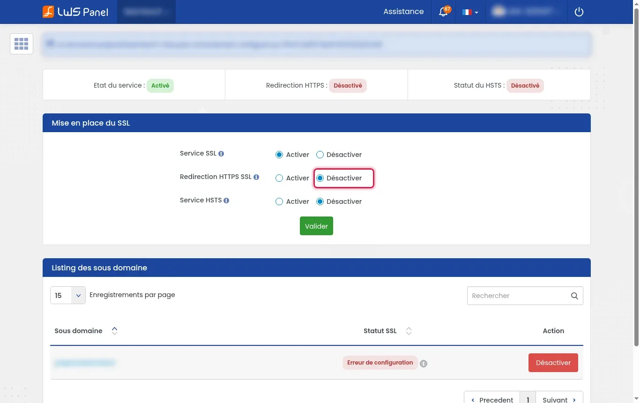Open the notifications bell

[x=443, y=12]
